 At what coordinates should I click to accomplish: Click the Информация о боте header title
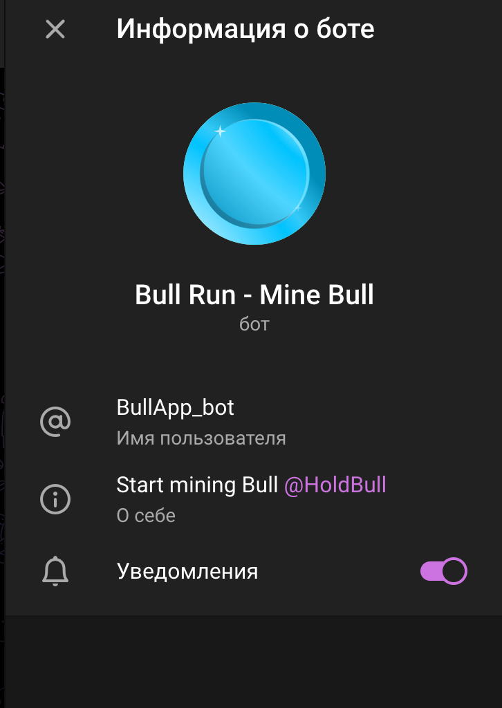coord(245,29)
